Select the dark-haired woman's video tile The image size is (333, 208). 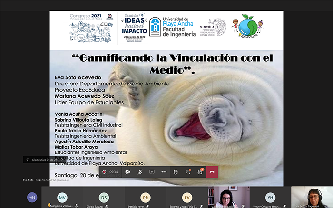click(228, 197)
